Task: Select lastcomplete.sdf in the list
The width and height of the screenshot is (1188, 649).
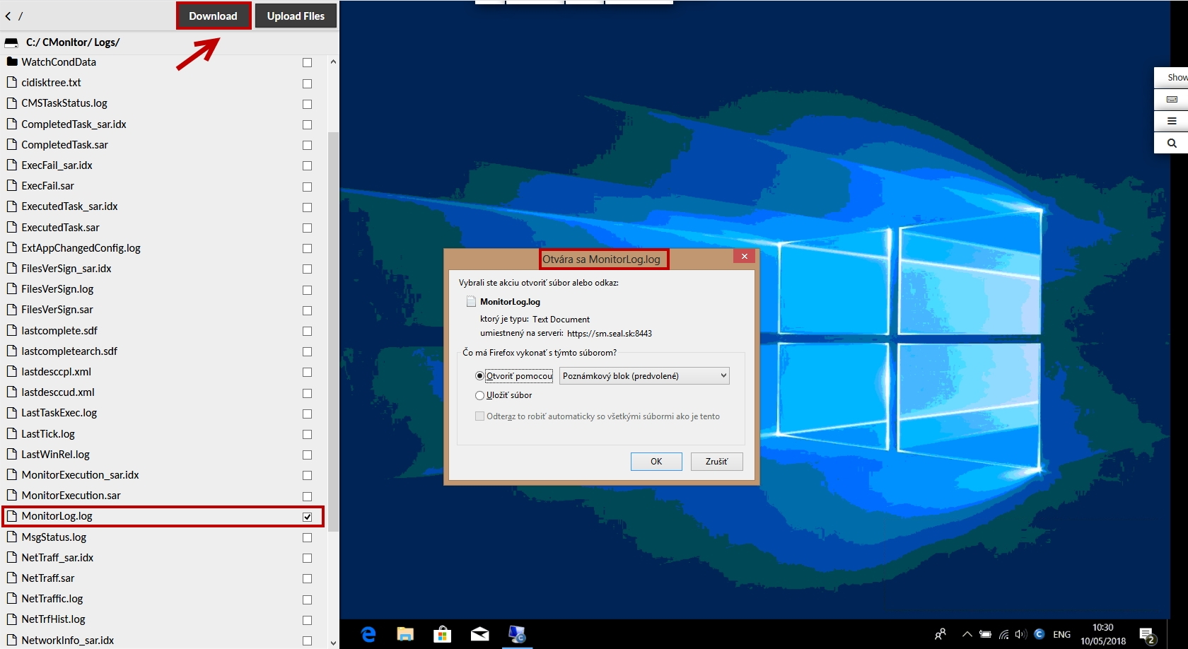Action: [x=59, y=331]
